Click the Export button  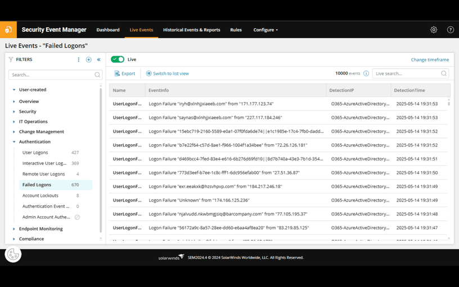pos(125,74)
